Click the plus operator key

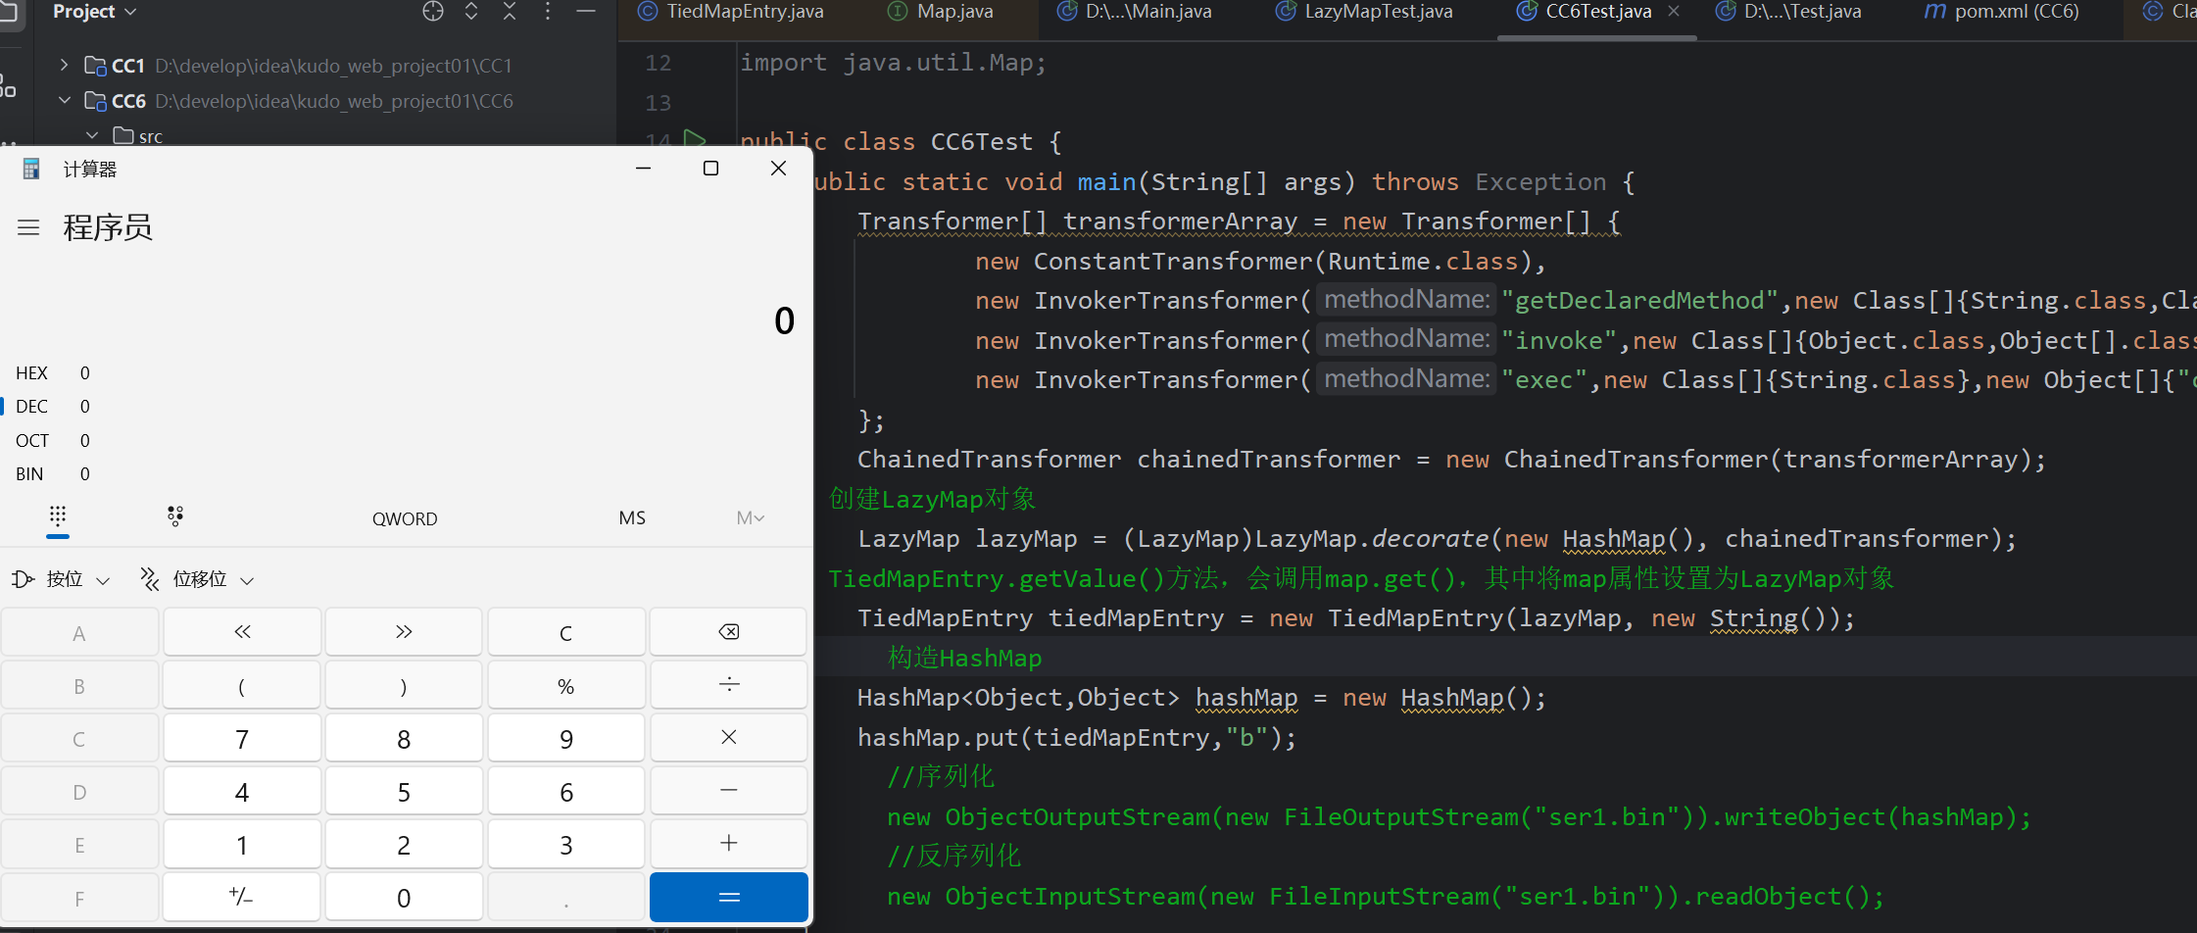728,844
